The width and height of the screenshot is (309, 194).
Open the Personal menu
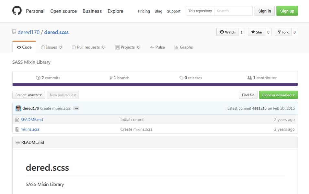35,11
